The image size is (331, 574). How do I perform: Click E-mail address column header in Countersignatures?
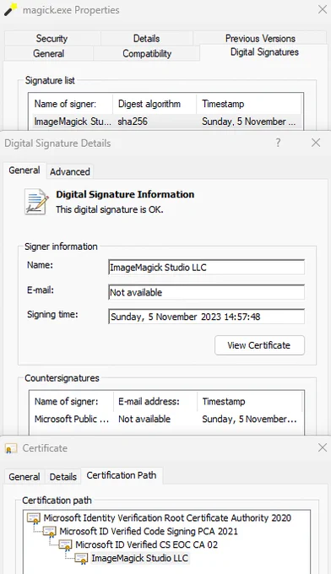(x=155, y=402)
